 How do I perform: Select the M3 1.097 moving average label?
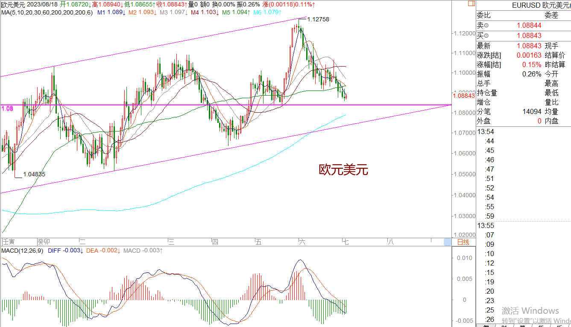click(x=174, y=12)
